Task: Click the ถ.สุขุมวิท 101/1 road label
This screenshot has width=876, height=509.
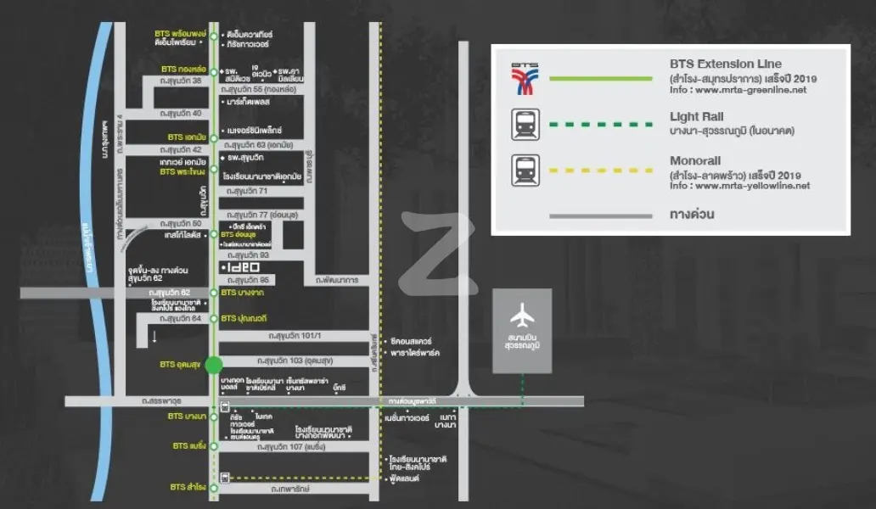Action: (x=295, y=336)
